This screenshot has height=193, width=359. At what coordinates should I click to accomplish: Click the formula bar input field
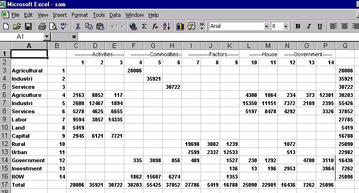tap(216, 36)
